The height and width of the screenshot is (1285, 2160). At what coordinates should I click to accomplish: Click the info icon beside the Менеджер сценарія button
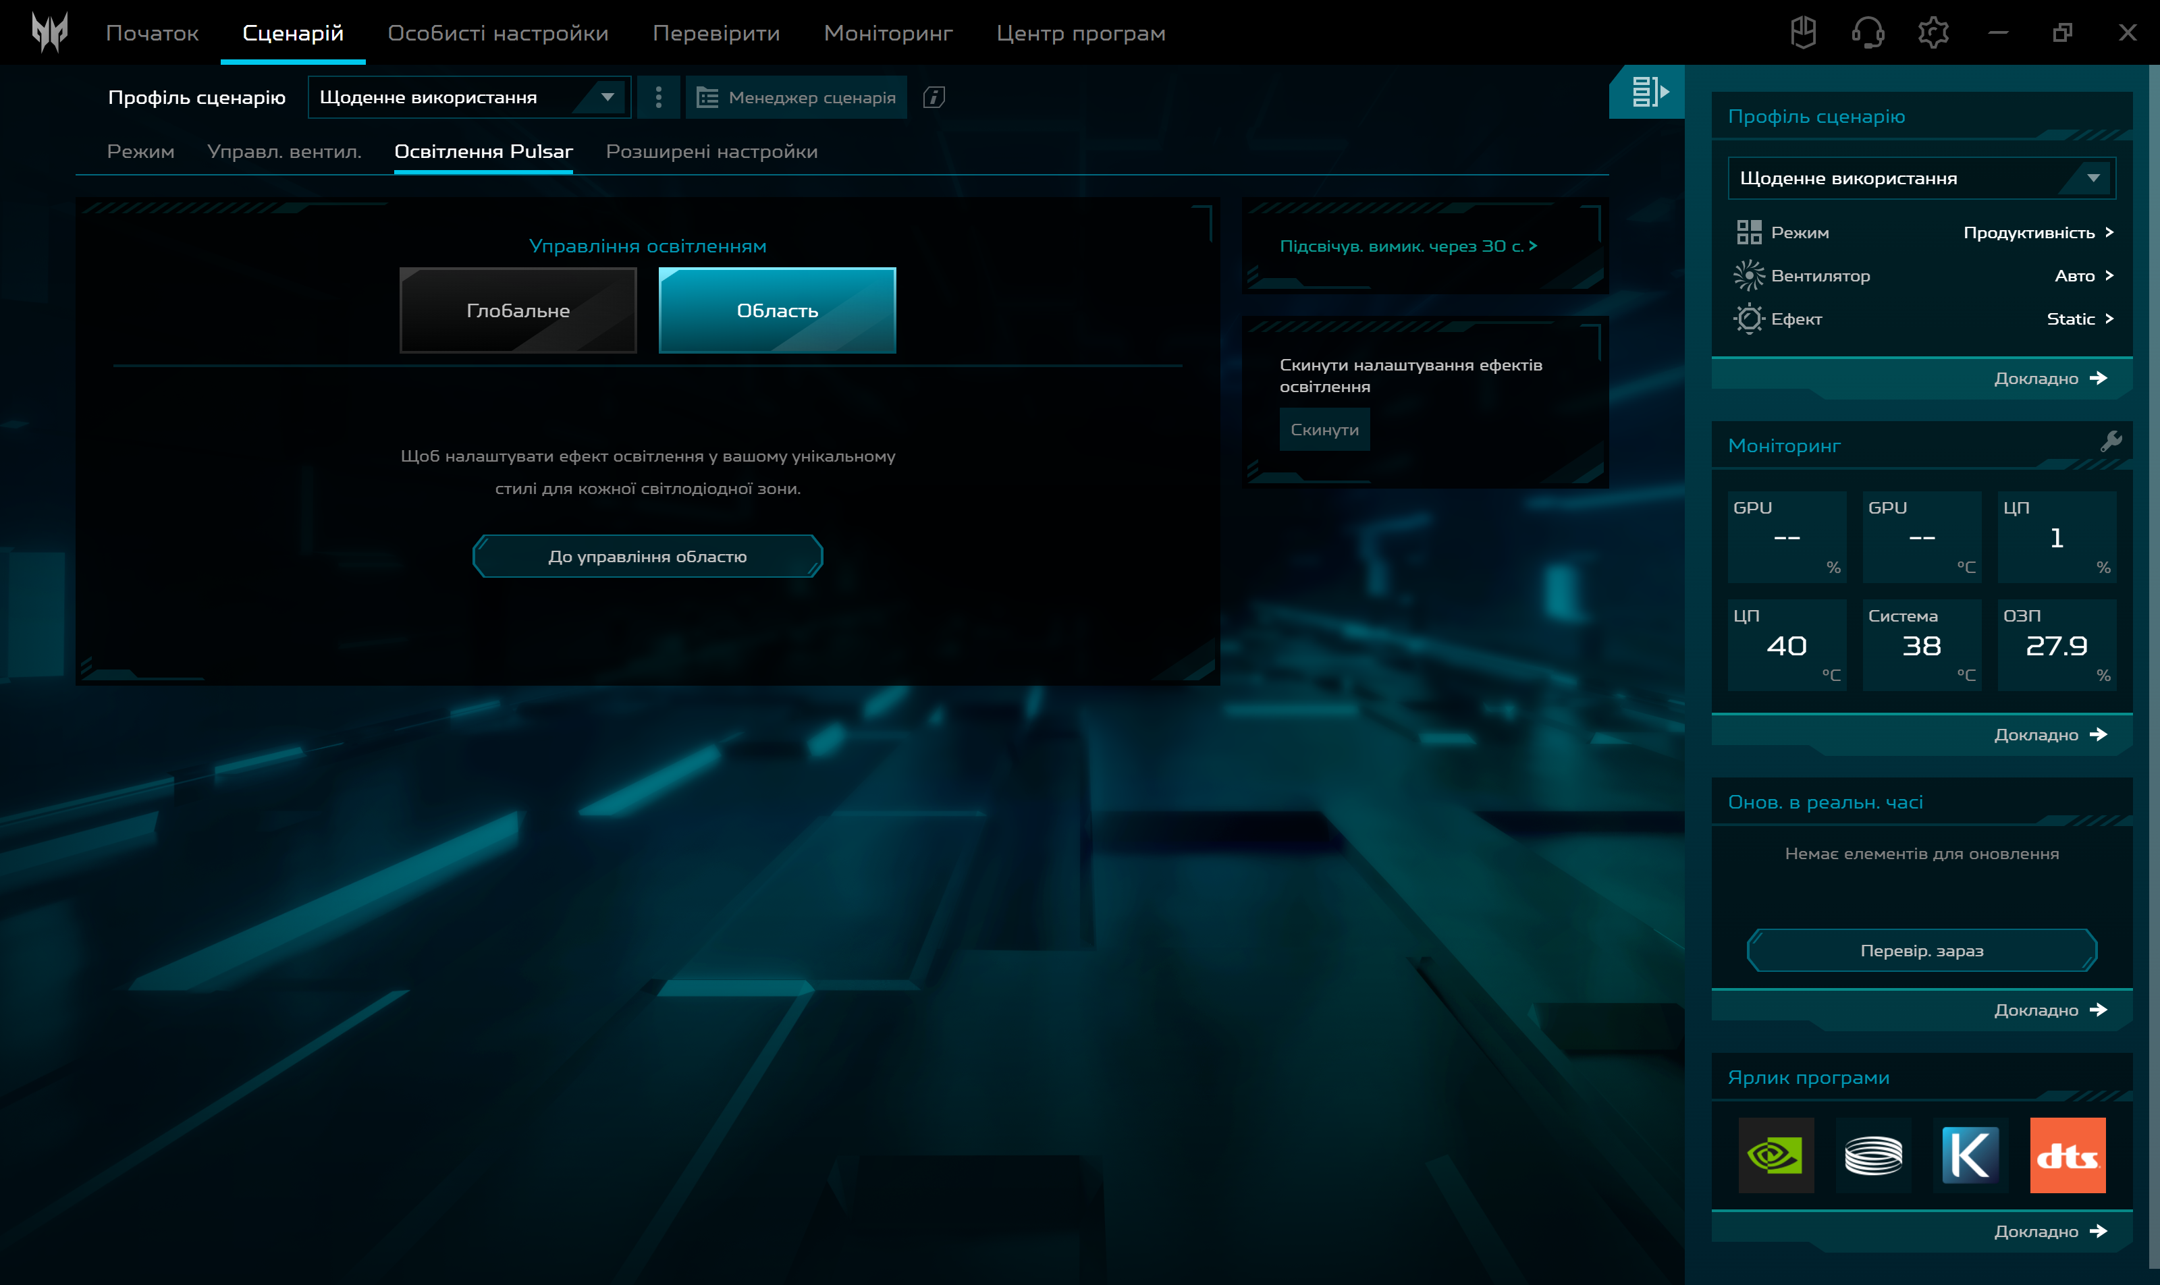pos(934,97)
